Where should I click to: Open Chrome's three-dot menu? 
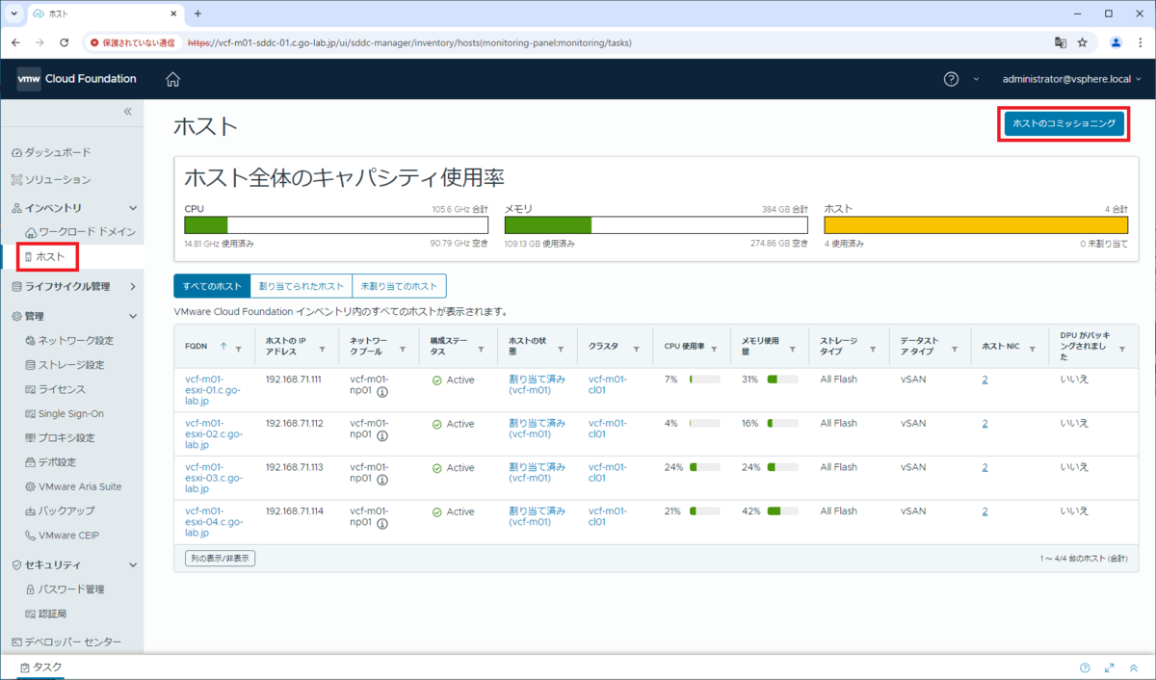point(1140,42)
